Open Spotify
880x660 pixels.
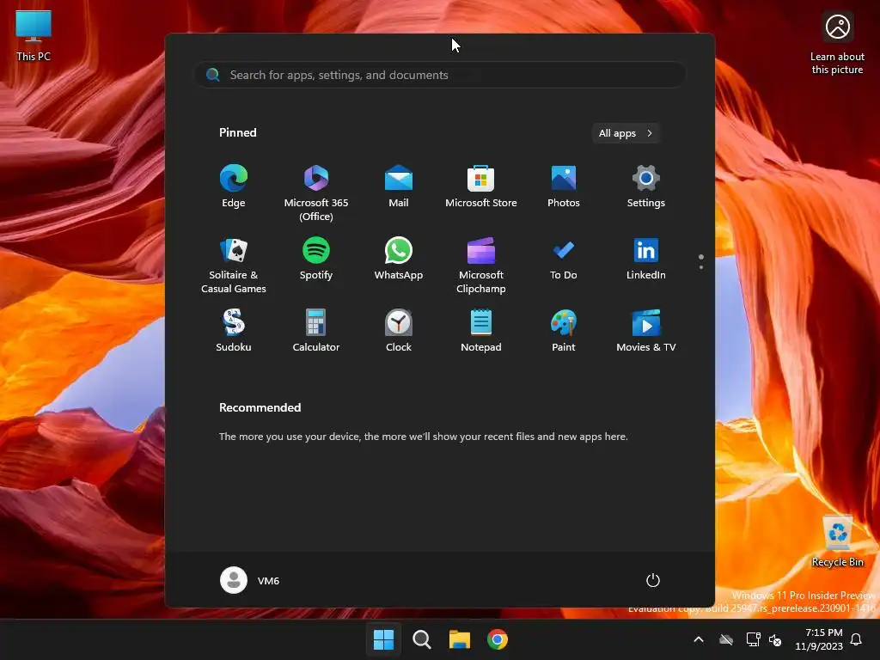[316, 258]
